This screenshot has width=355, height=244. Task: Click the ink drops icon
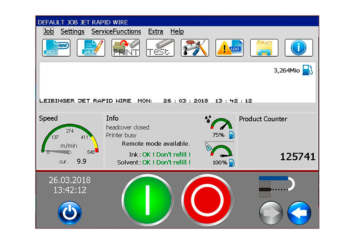tap(208, 119)
